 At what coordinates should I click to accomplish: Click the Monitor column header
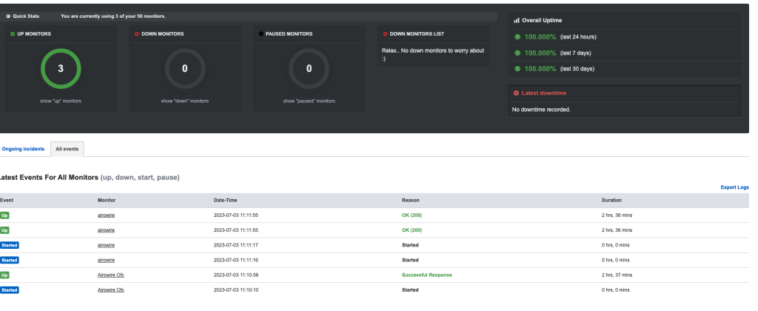(107, 200)
